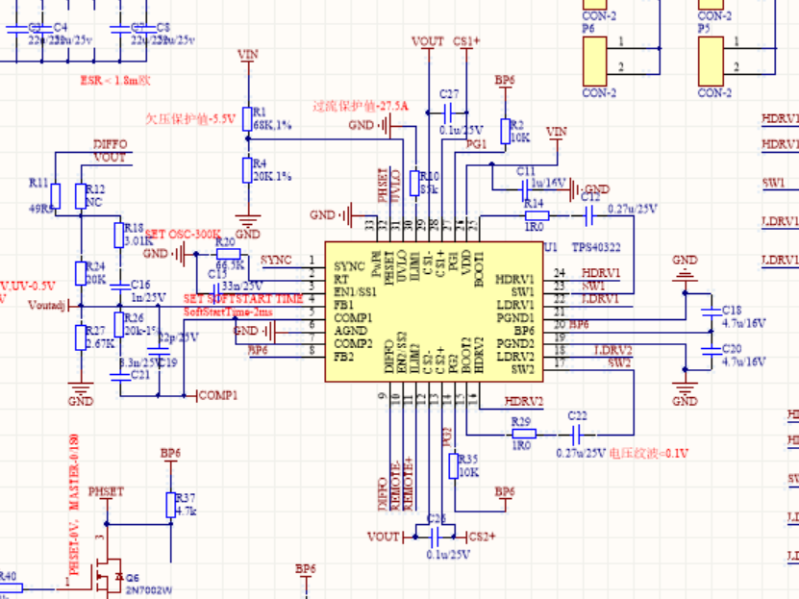Image resolution: width=799 pixels, height=599 pixels.
Task: Select capacitor C22 0.27u/25V
Action: [576, 435]
